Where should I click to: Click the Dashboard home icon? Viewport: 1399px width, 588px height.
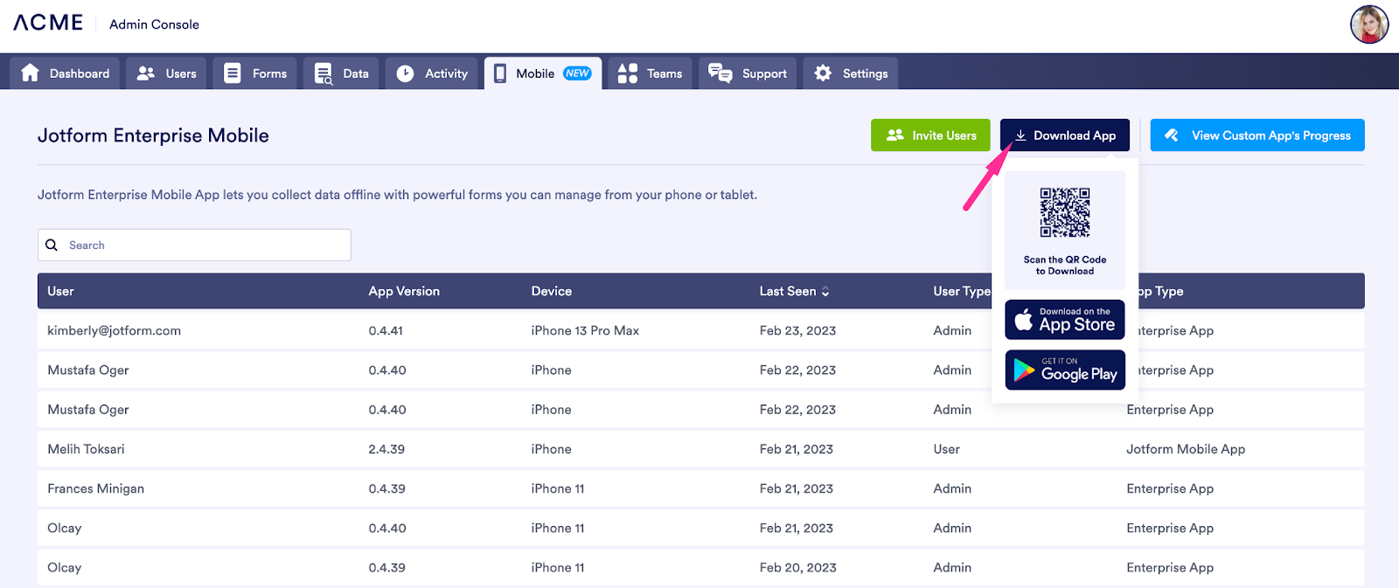coord(31,73)
